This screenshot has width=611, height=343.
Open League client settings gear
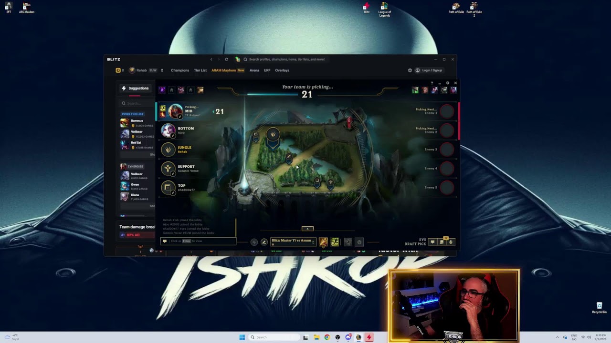coord(447,83)
